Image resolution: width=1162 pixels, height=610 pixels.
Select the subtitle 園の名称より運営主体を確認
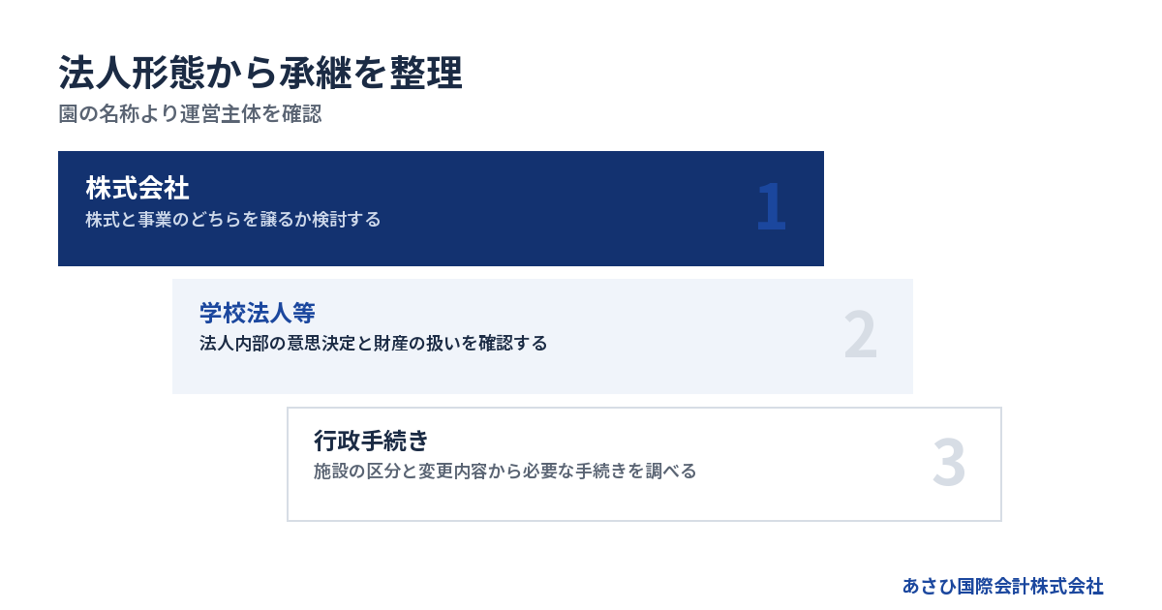pyautogui.click(x=190, y=114)
